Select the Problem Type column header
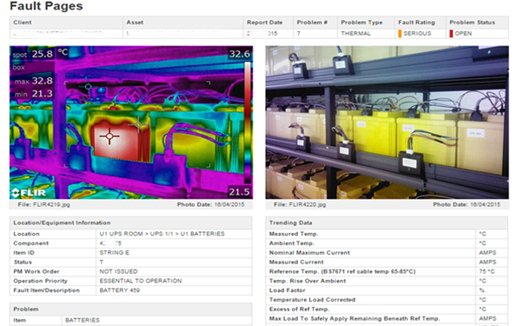This screenshot has width=517, height=326. point(361,23)
